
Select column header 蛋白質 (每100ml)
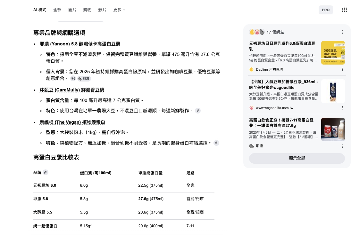coord(96,173)
